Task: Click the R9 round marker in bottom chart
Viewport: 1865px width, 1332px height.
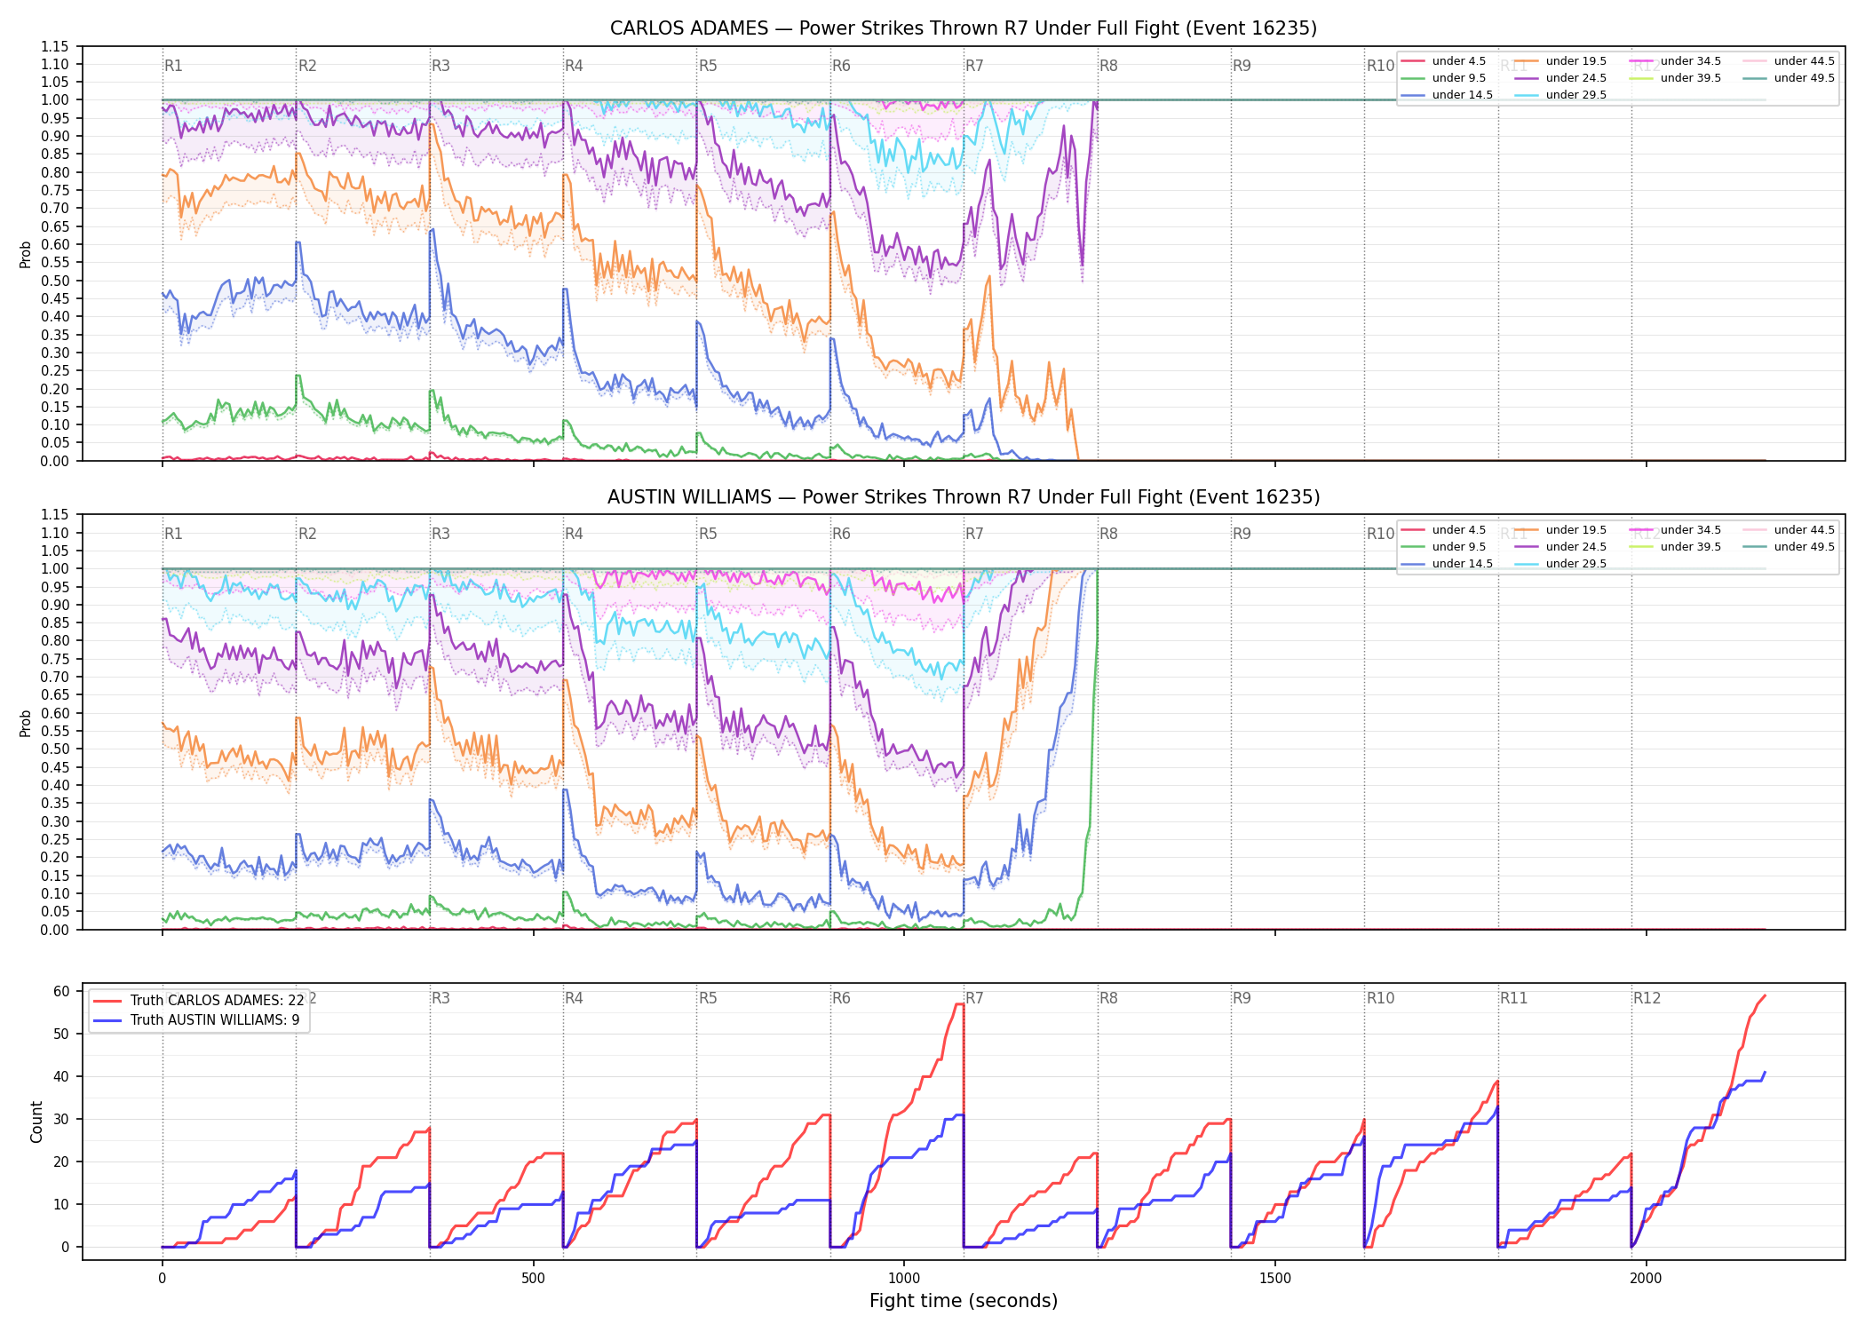Action: pyautogui.click(x=1242, y=998)
